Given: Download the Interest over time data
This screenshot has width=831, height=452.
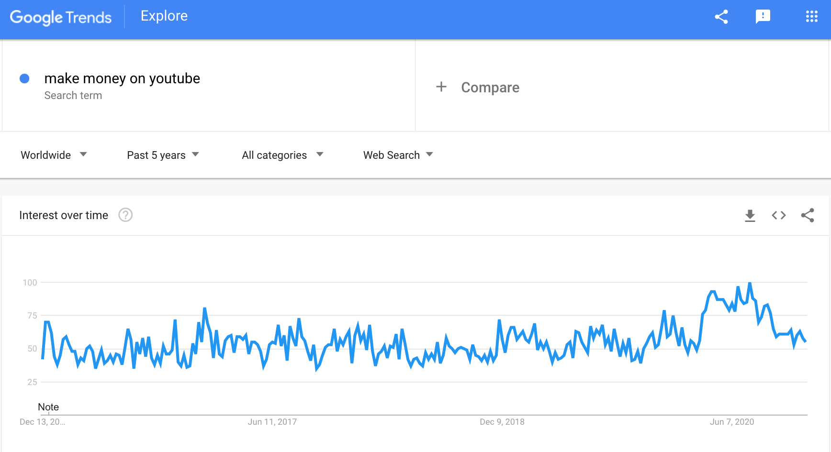Looking at the screenshot, I should [x=750, y=216].
